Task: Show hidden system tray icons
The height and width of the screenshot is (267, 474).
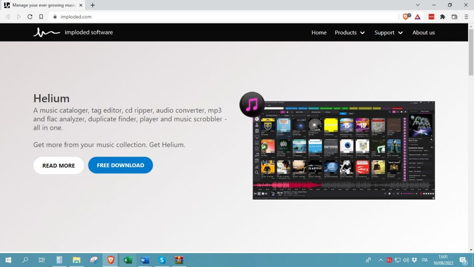Action: click(381, 260)
